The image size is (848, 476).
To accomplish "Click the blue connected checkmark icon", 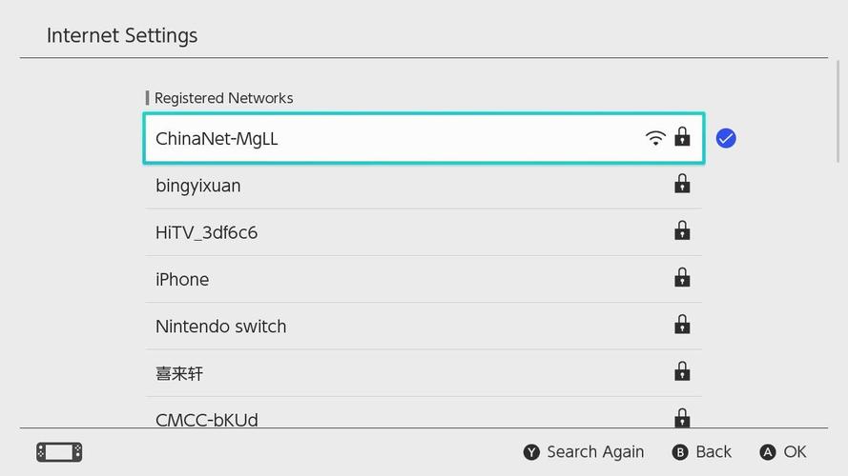I will click(x=726, y=139).
